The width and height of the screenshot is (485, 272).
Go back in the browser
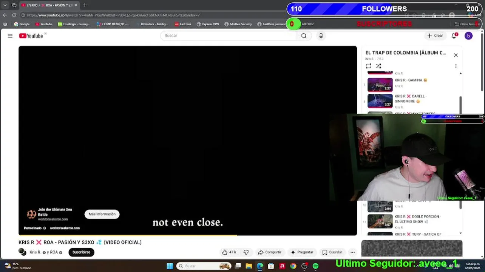(x=5, y=15)
